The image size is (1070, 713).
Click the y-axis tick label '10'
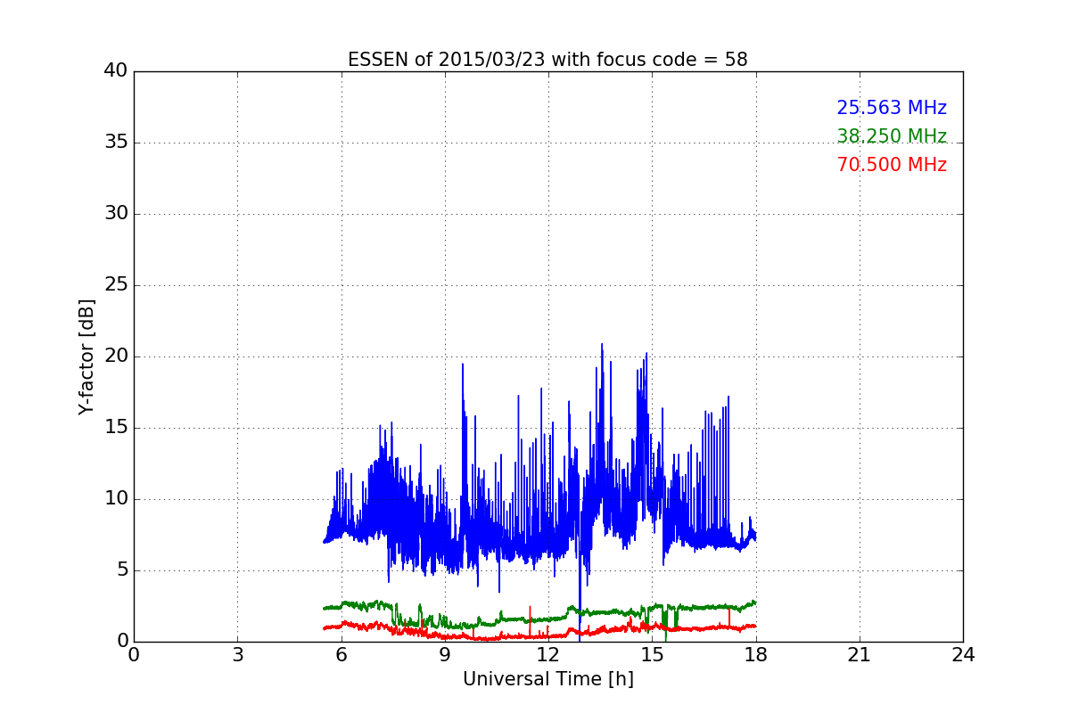116,499
